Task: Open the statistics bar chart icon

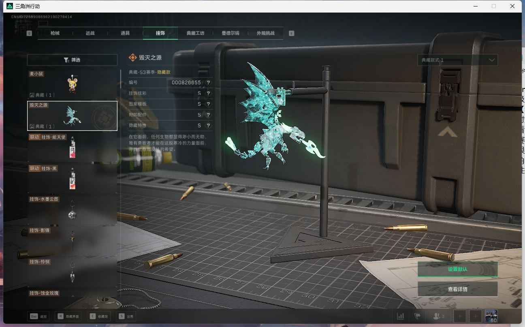Action: pyautogui.click(x=400, y=316)
